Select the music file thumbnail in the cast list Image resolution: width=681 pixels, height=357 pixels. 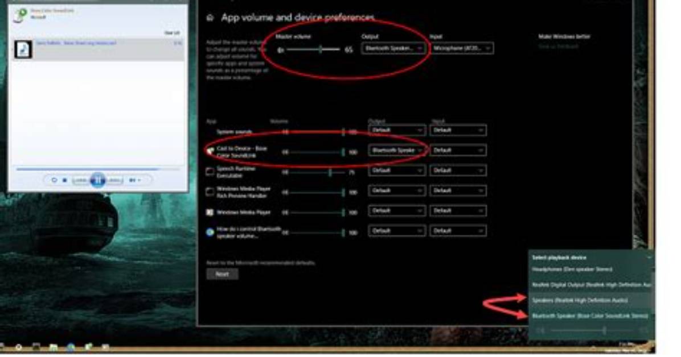23,49
